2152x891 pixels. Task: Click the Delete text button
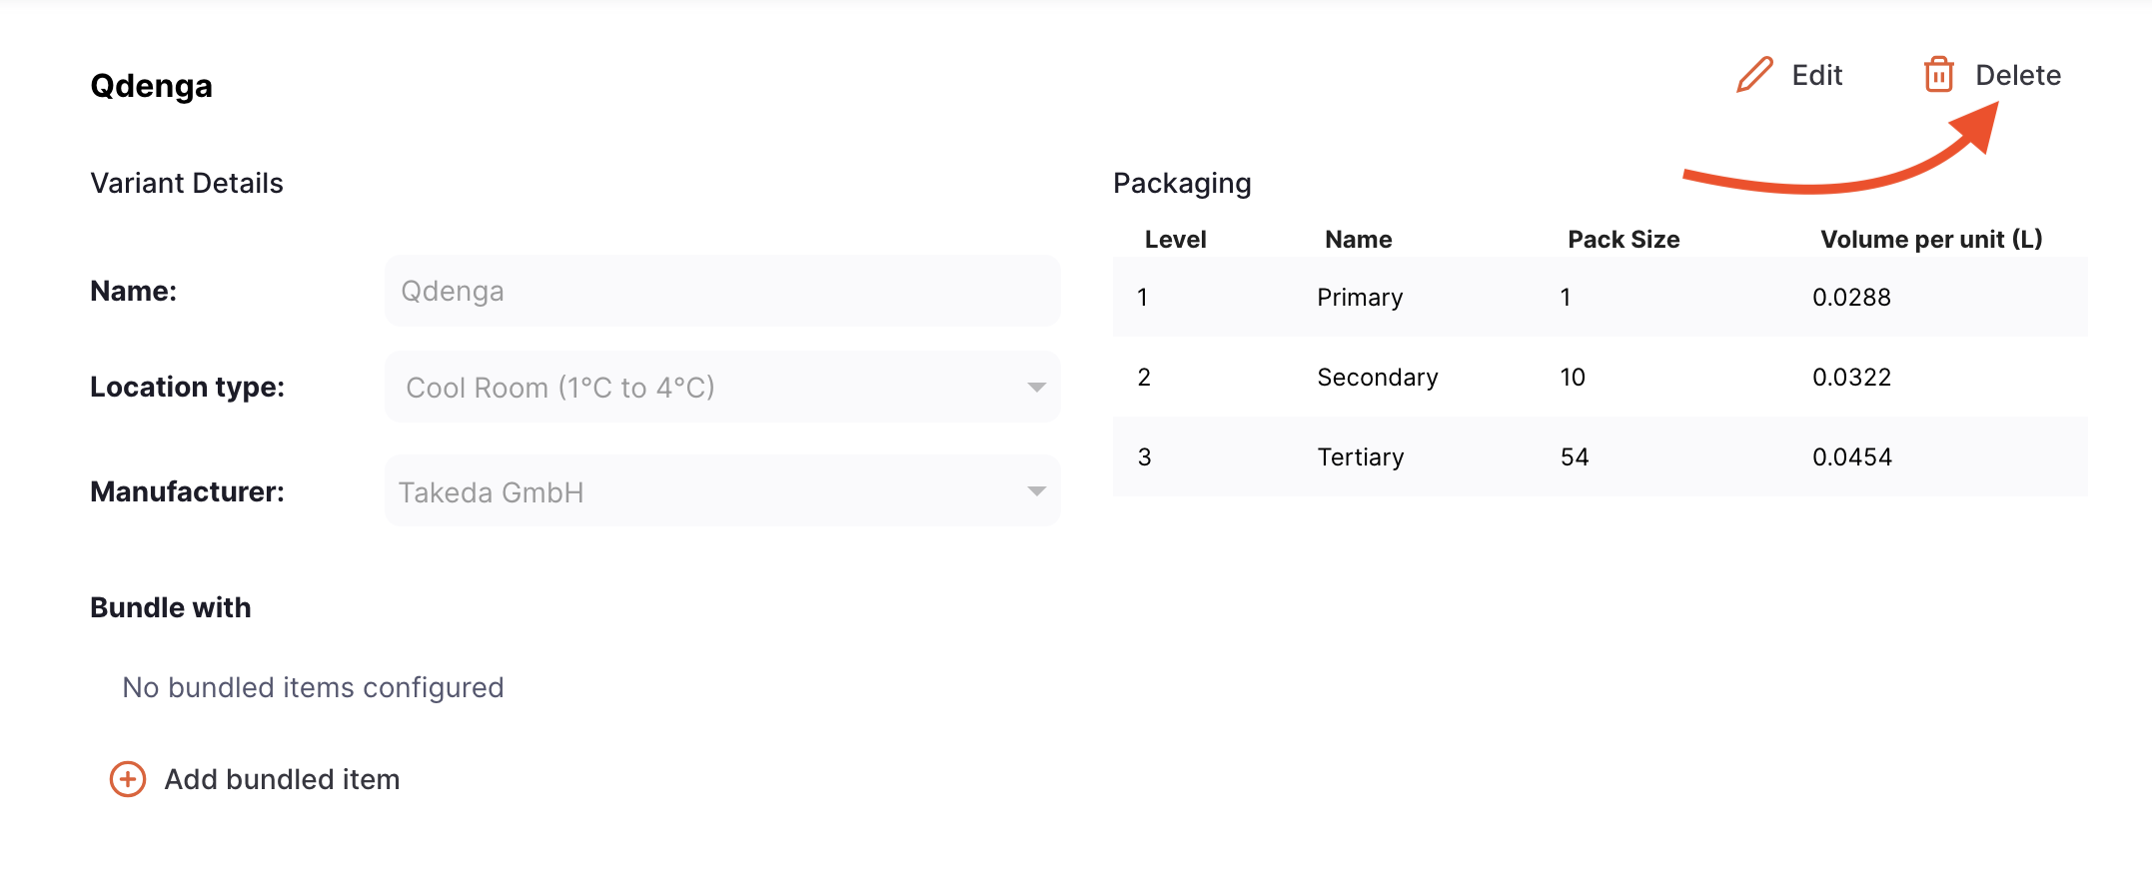pyautogui.click(x=2018, y=75)
